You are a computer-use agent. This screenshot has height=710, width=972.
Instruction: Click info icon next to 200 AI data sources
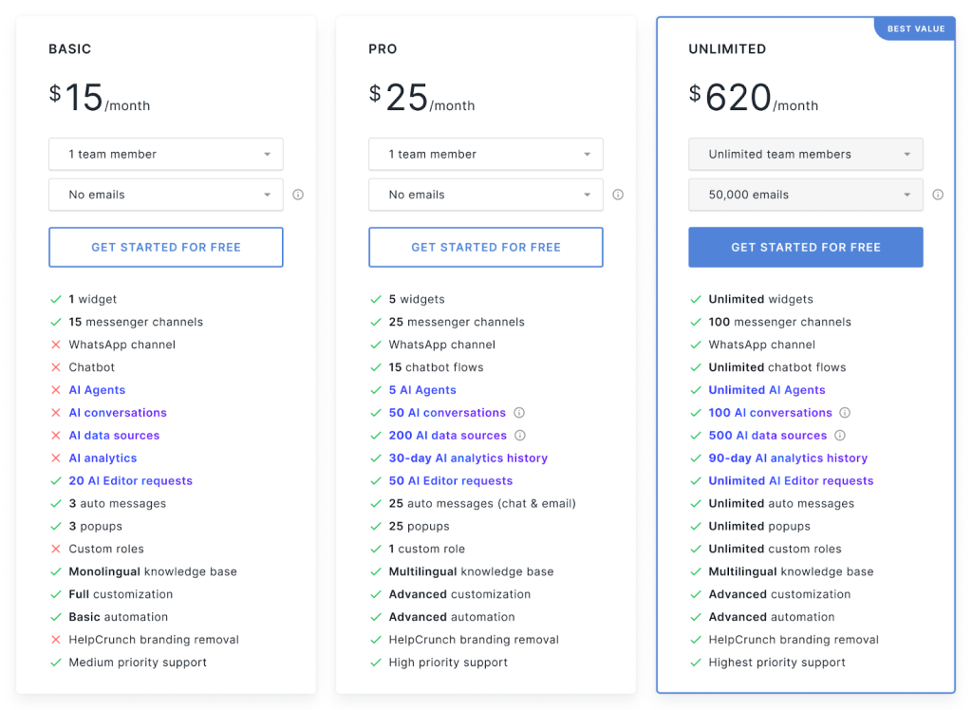[520, 436]
